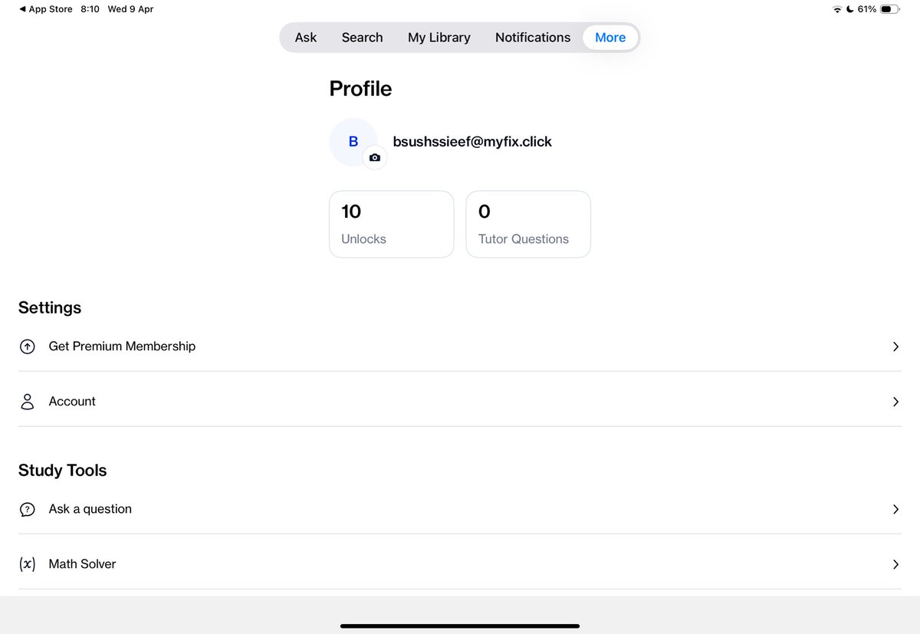
Task: Tap the Ask a question bubble icon
Action: pyautogui.click(x=28, y=509)
